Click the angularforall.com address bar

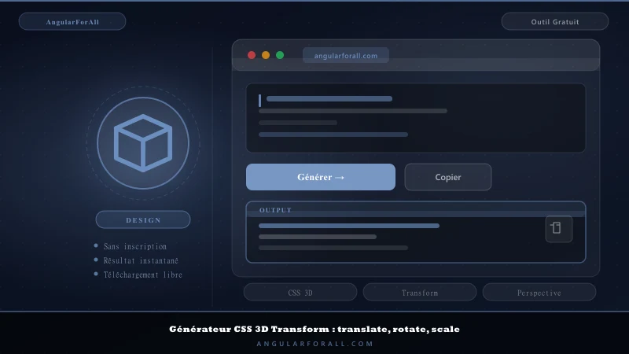tap(346, 55)
